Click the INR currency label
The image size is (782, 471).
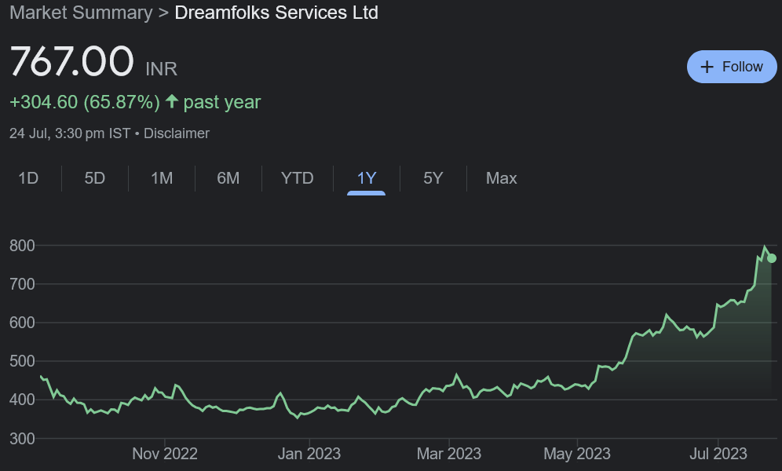click(162, 69)
